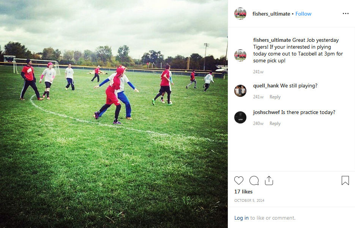Save the post with the bookmark icon
This screenshot has width=355, height=228.
point(345,180)
